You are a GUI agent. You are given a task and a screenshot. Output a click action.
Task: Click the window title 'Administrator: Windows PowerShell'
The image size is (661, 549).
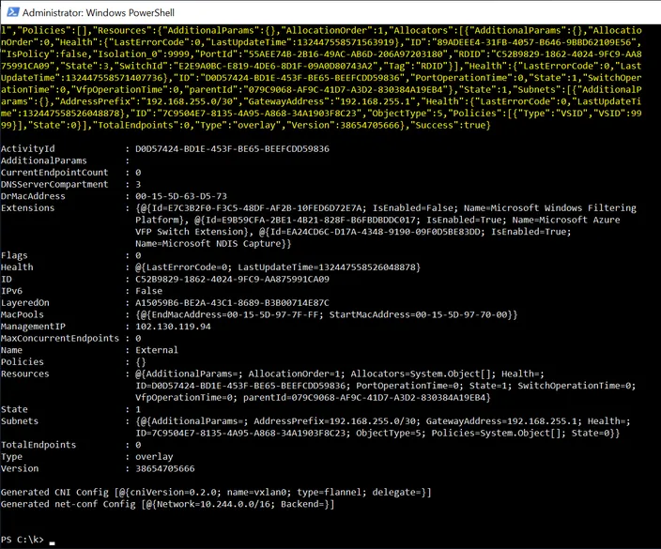99,12
